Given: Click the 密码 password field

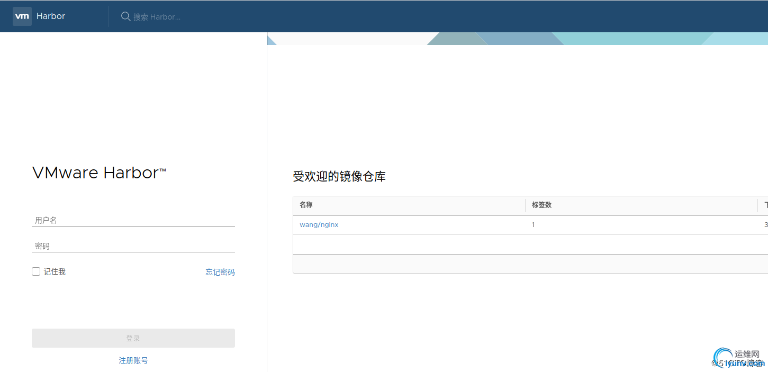Looking at the screenshot, I should (x=133, y=246).
